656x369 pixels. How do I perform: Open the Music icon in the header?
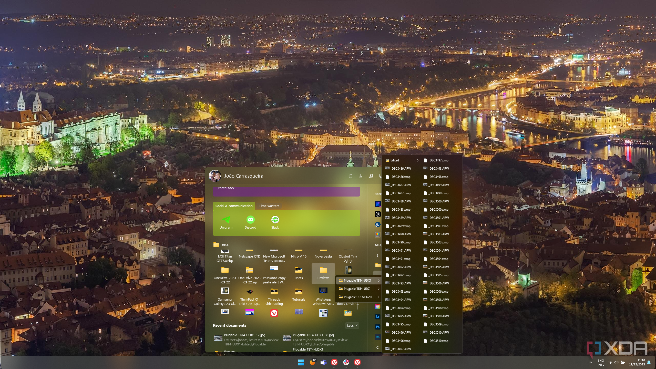[x=371, y=176]
